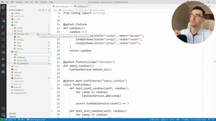Open delete_me.py in the file tree
Image resolution: width=216 pixels, height=121 pixels.
(x=22, y=61)
